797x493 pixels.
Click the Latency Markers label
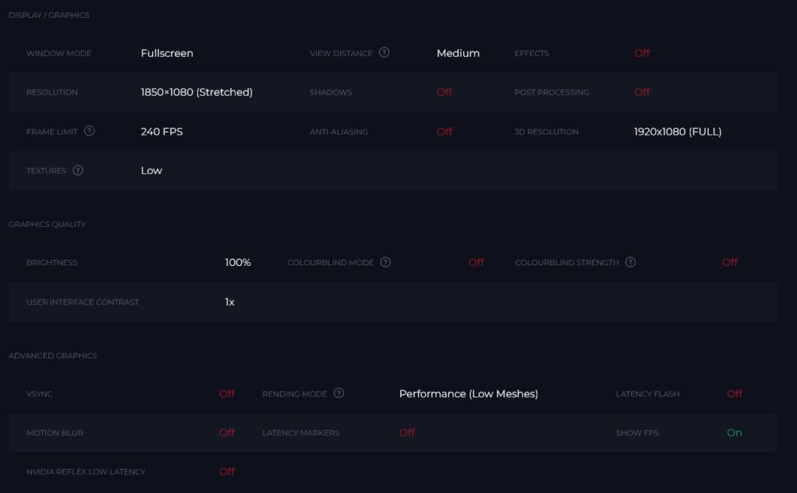click(x=301, y=433)
